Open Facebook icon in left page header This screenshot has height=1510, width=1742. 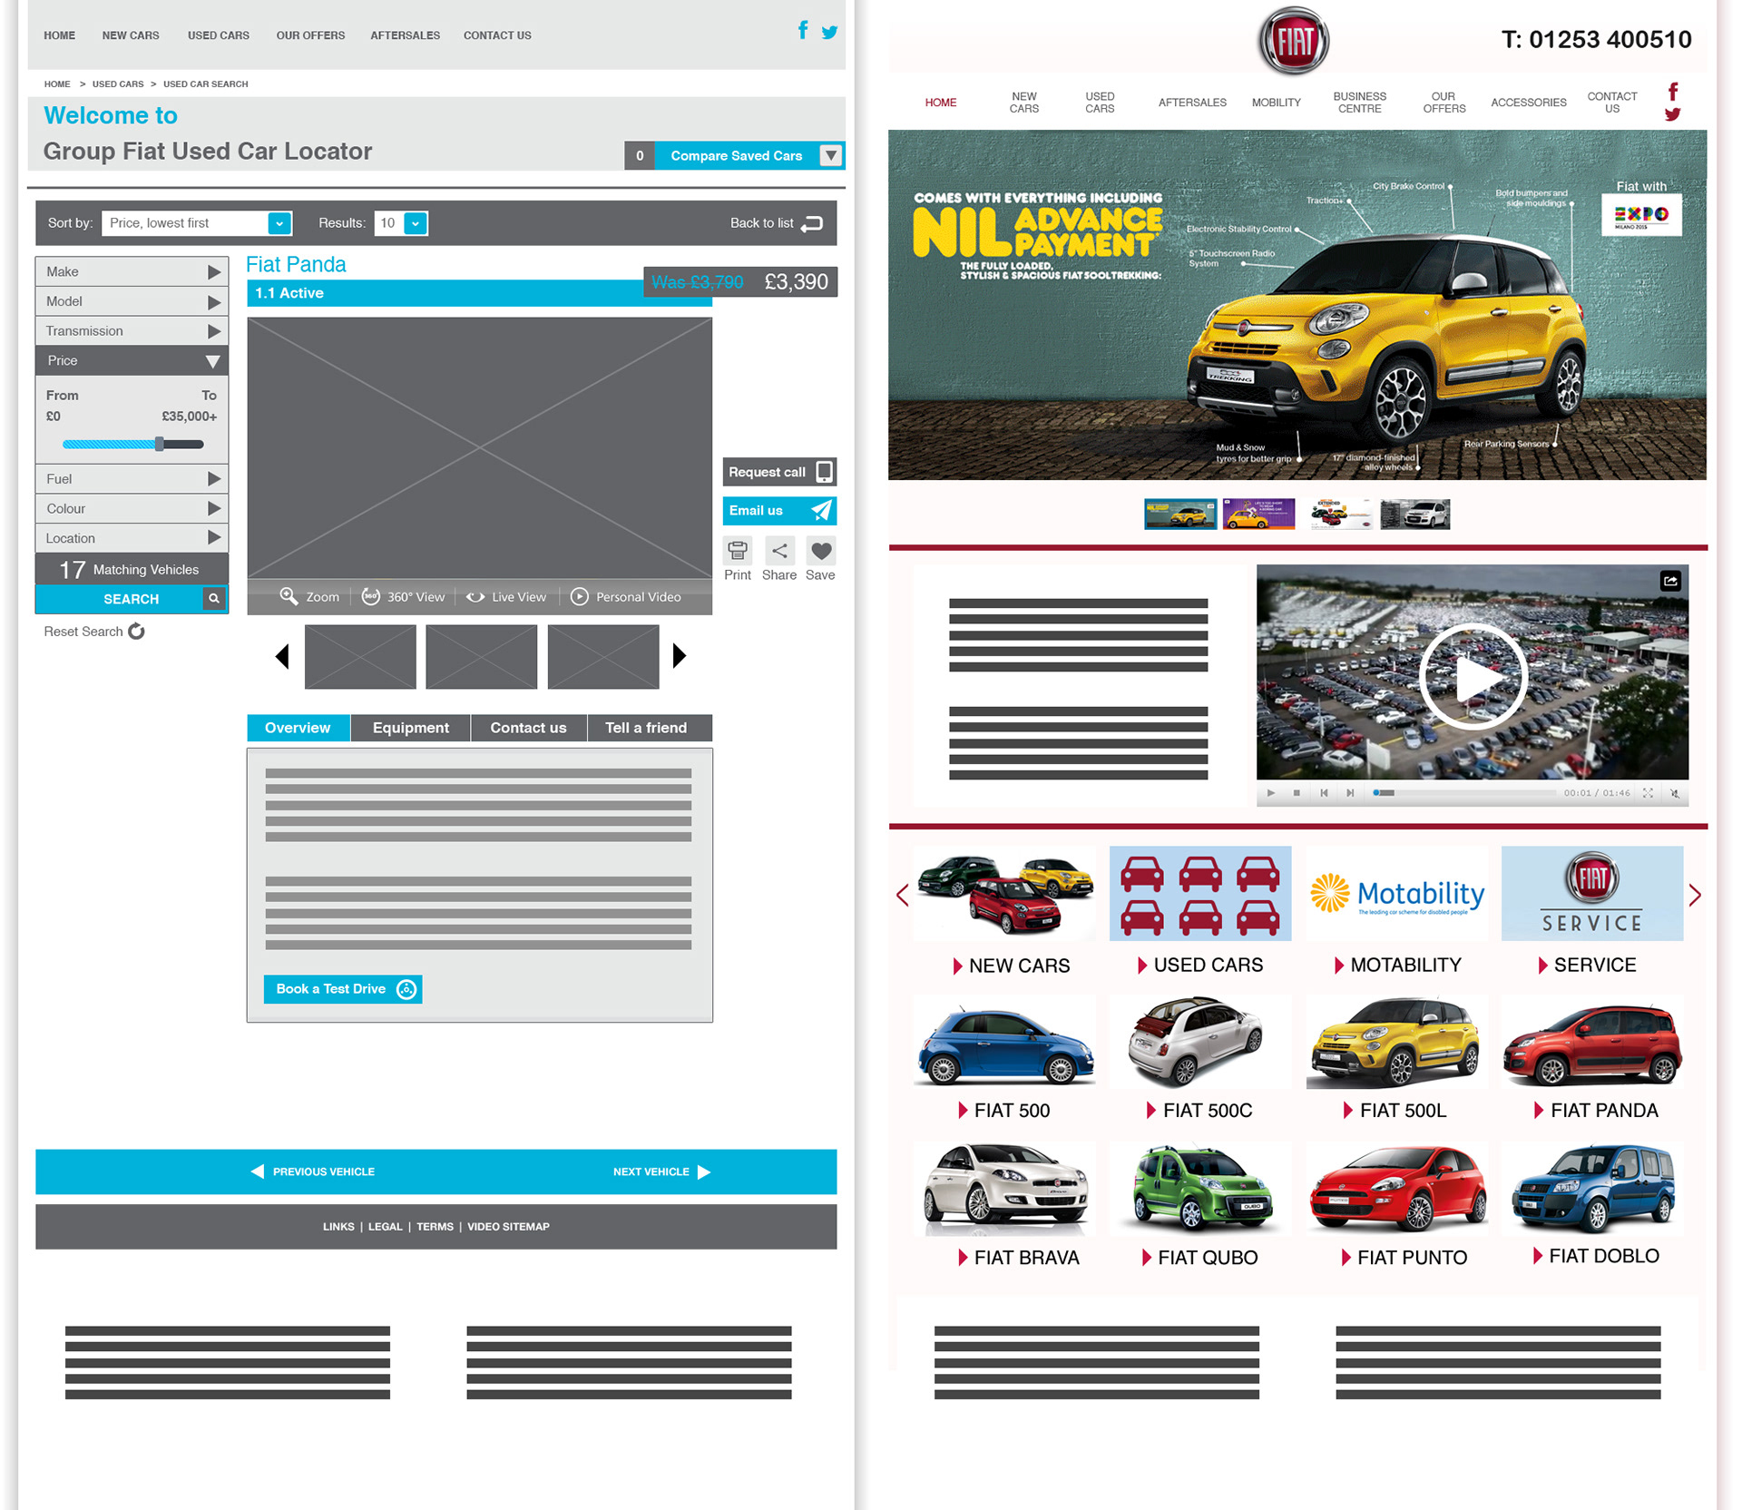tap(803, 30)
